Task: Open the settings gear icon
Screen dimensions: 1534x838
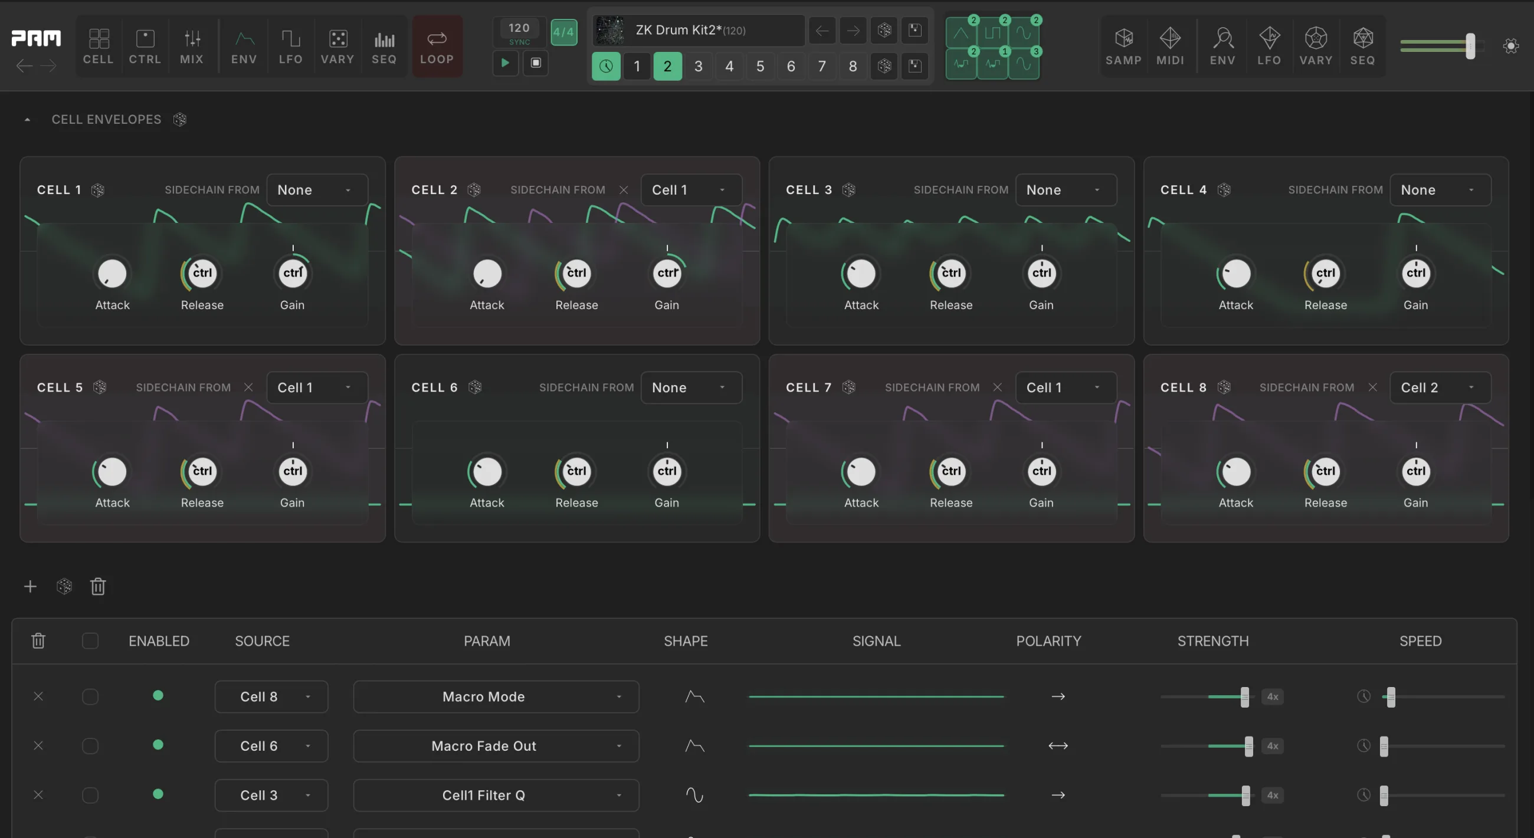Action: [x=1511, y=47]
